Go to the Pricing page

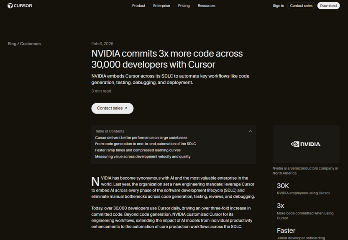184,5
